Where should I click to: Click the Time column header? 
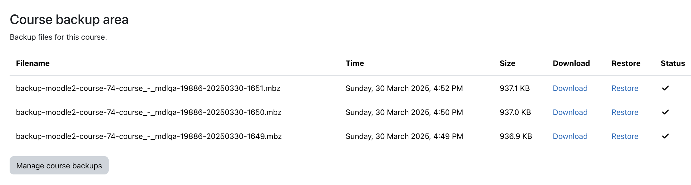click(355, 63)
